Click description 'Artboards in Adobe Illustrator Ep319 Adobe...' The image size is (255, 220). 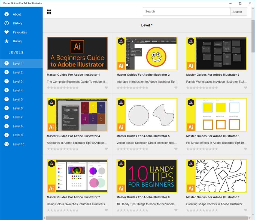click(77, 143)
